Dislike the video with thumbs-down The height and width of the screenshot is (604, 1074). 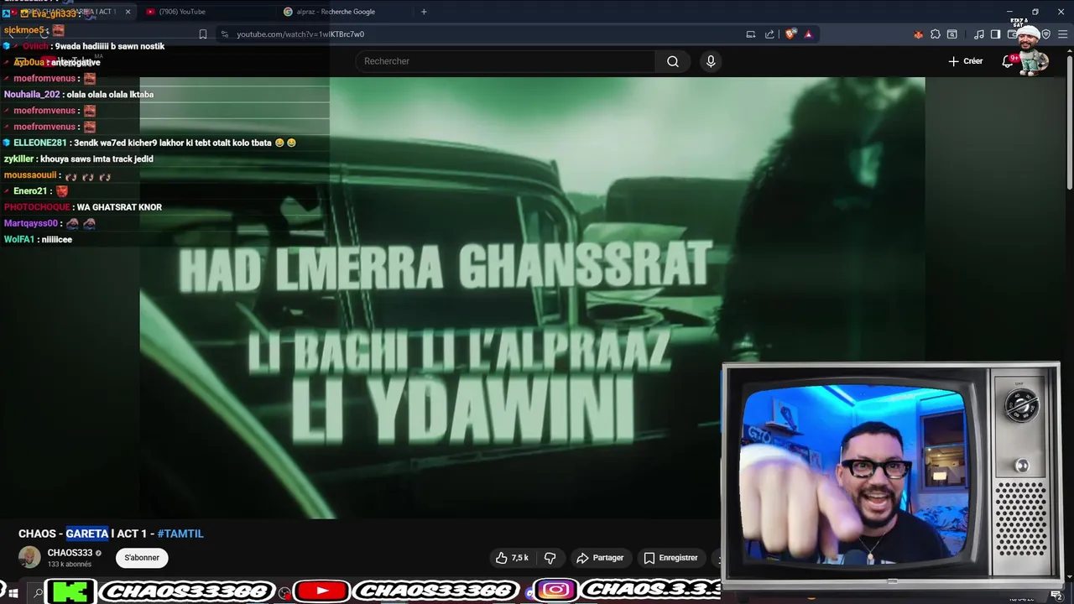(x=550, y=558)
